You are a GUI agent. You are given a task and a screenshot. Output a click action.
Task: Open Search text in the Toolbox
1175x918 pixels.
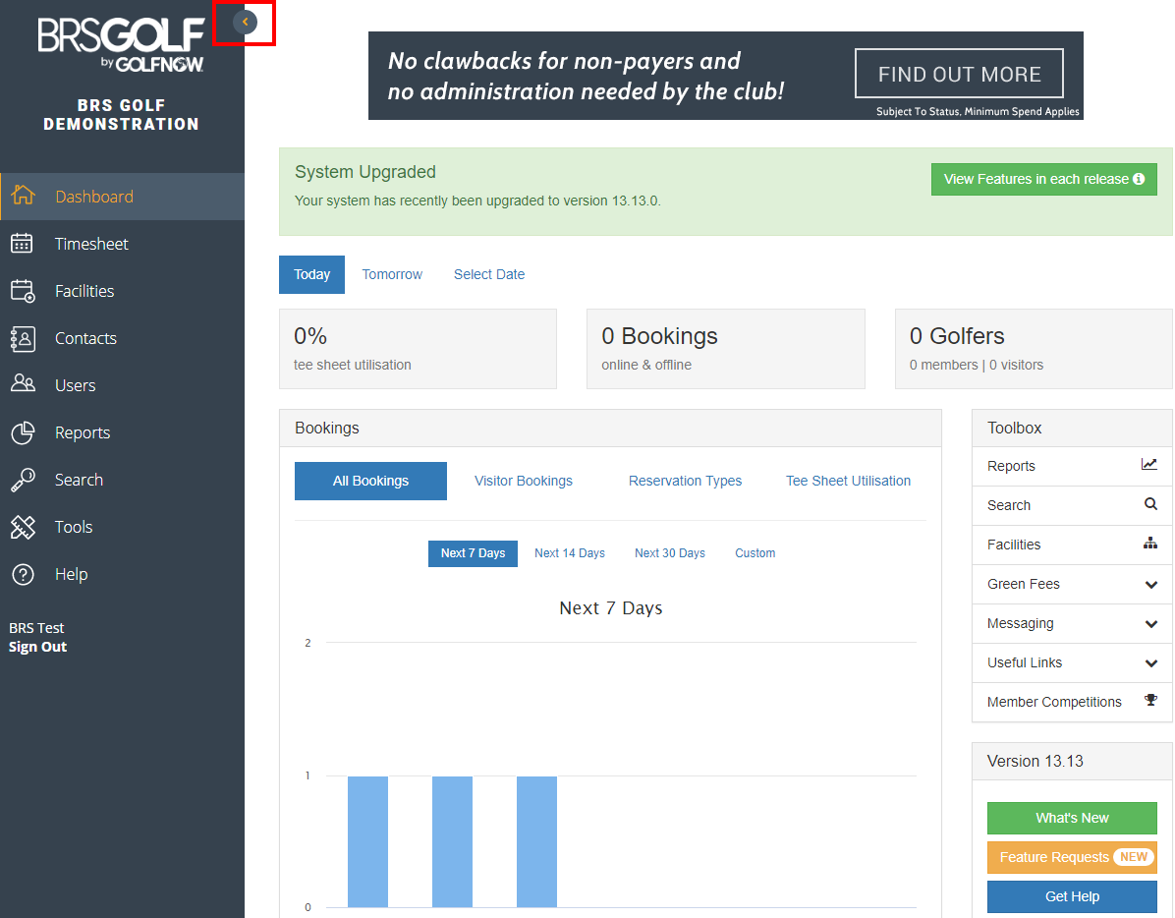1009,505
